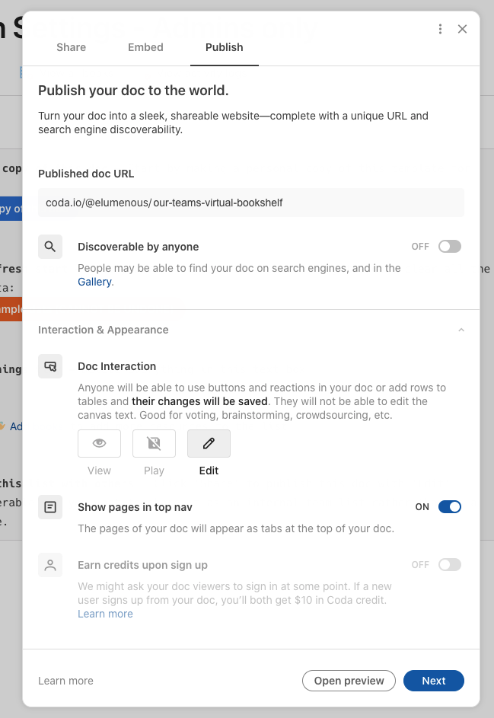Click the Doc Interaction cursor icon

[50, 366]
